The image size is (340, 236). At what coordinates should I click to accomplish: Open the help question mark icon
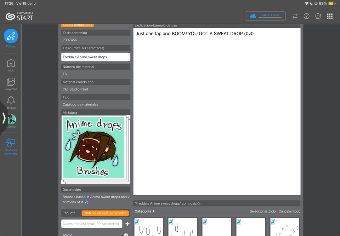click(x=306, y=16)
